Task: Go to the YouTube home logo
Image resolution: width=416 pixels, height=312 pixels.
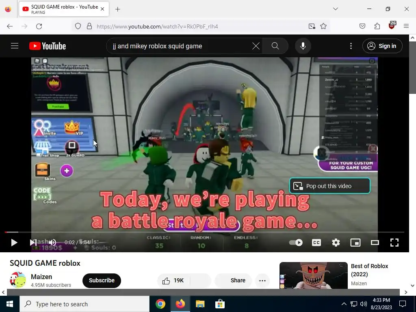Action: pyautogui.click(x=48, y=46)
